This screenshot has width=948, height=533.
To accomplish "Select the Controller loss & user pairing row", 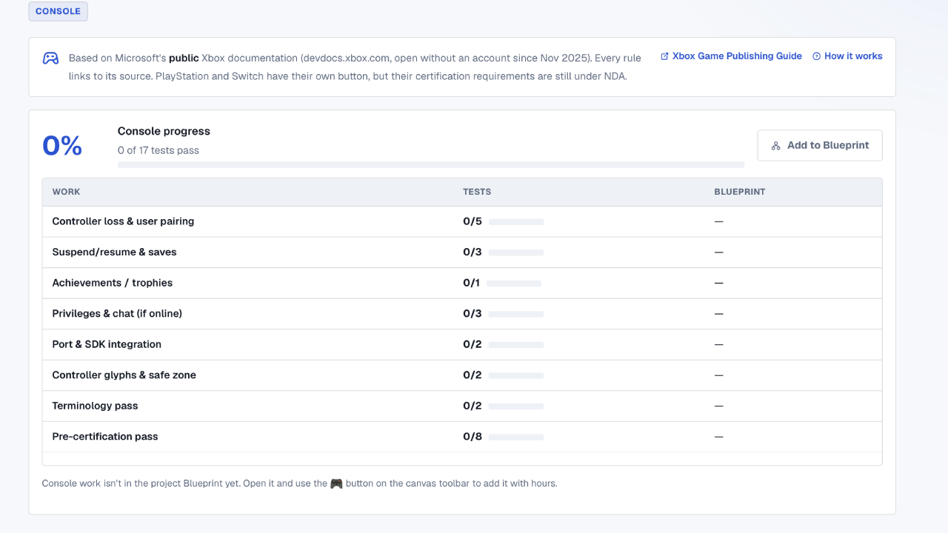I will pyautogui.click(x=462, y=221).
